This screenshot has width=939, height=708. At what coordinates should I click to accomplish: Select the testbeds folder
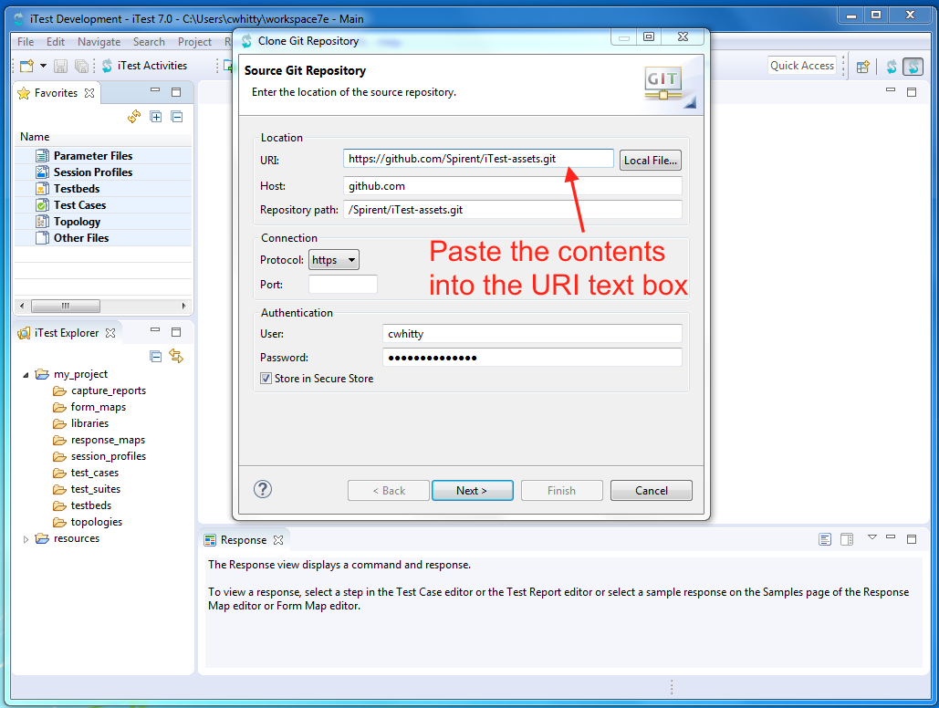point(91,505)
